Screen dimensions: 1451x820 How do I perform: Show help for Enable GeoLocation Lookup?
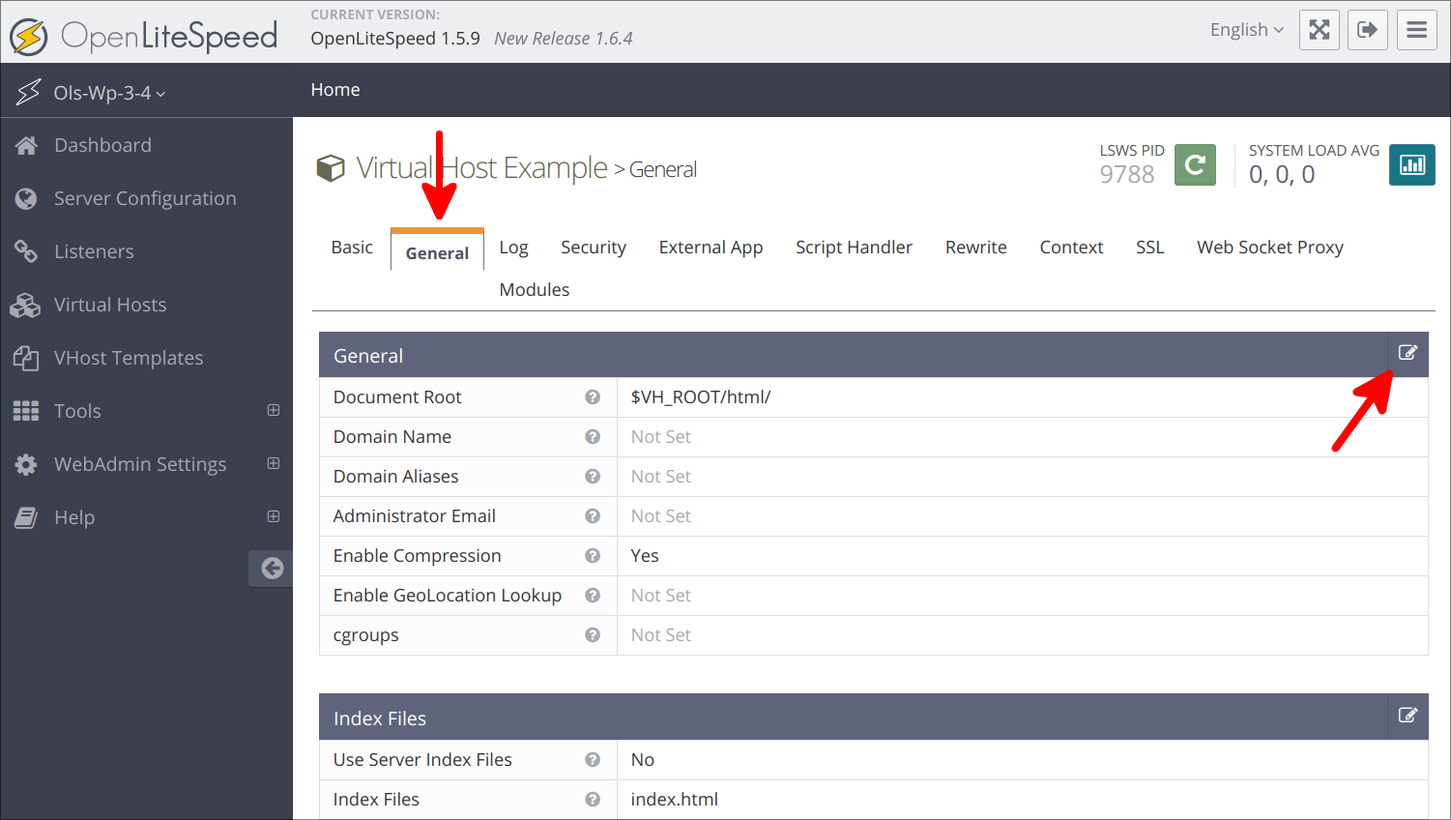tap(593, 596)
